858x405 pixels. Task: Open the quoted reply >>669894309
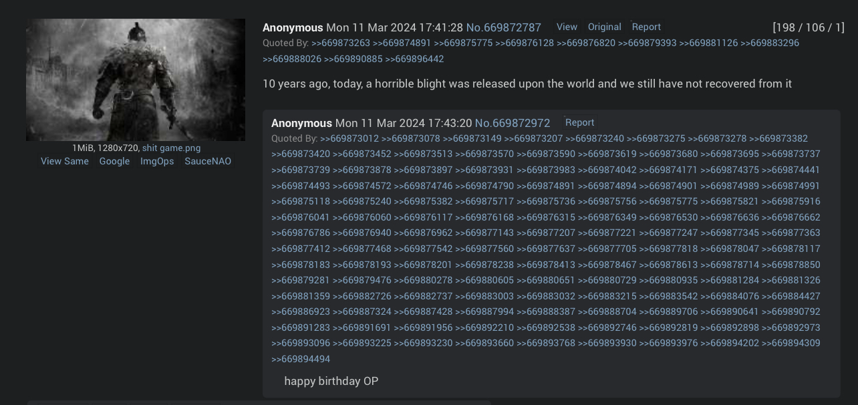(791, 343)
